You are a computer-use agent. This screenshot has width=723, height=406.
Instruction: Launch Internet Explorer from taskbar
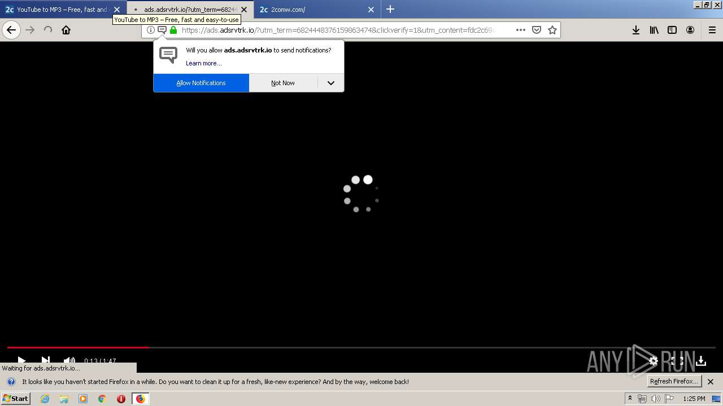click(45, 399)
